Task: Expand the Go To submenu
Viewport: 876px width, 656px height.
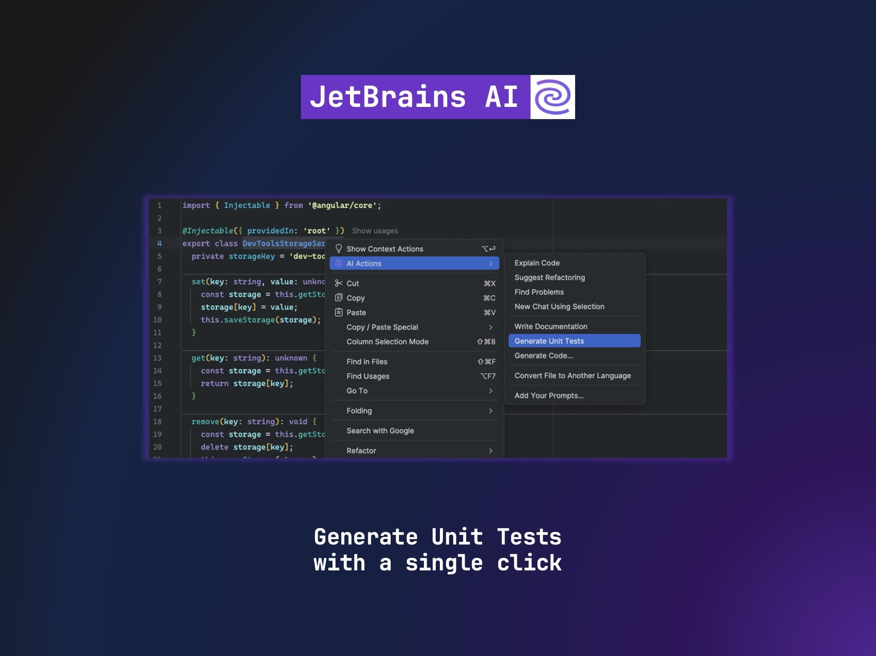Action: (x=356, y=390)
